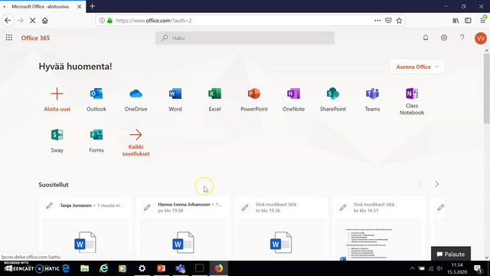Open Tanja Jurvanen's recommended Word document

(x=85, y=228)
